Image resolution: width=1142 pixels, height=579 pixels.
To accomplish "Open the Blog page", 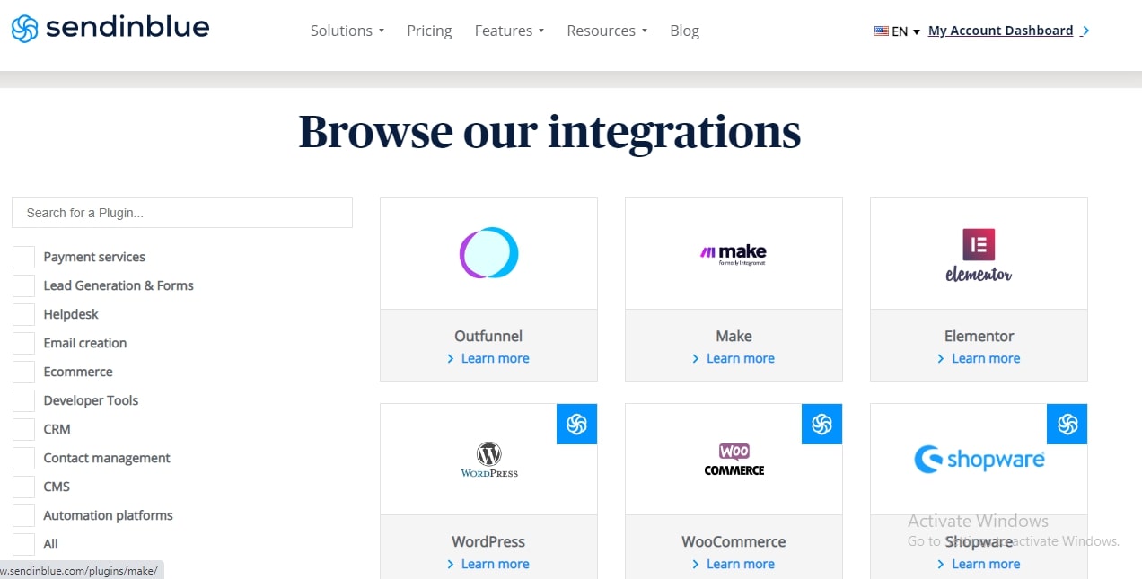I will pyautogui.click(x=684, y=31).
